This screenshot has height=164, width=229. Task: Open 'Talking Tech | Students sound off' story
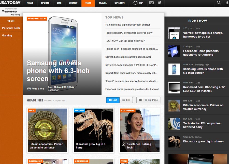pos(132,49)
